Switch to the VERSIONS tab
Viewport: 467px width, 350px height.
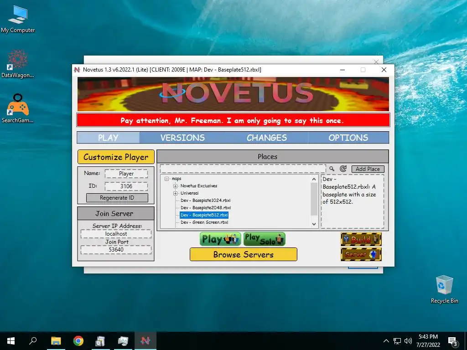click(182, 138)
